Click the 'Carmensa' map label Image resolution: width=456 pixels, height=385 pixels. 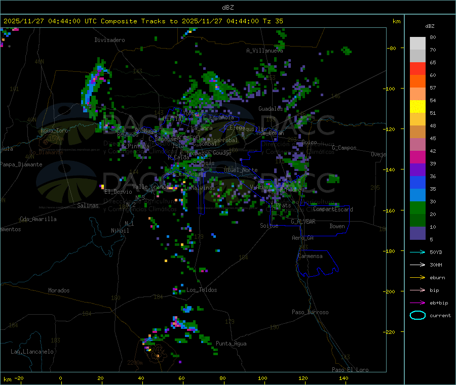310,256
